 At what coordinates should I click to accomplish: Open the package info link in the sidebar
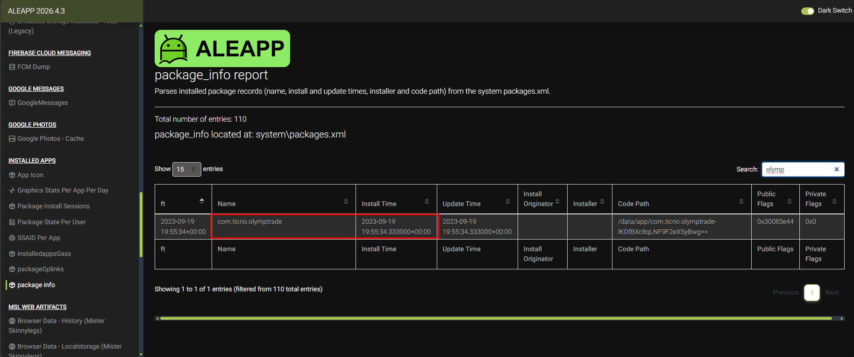pos(36,285)
